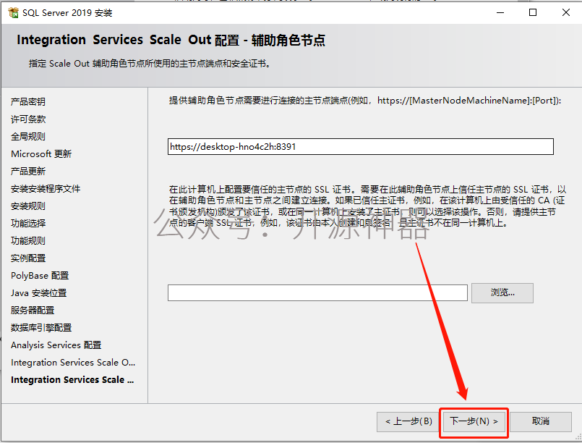Cancel setup with 取消 button

(541, 421)
